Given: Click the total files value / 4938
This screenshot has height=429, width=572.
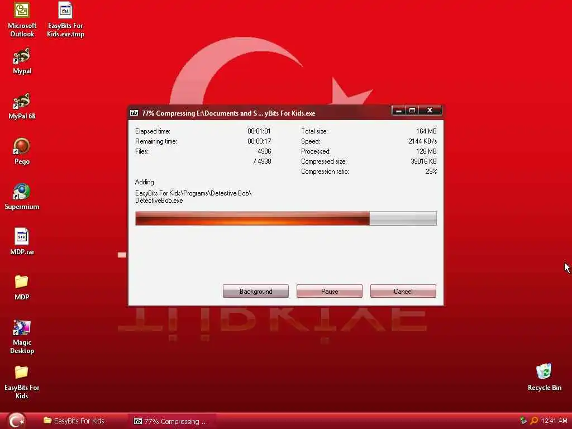Looking at the screenshot, I should pyautogui.click(x=263, y=161).
